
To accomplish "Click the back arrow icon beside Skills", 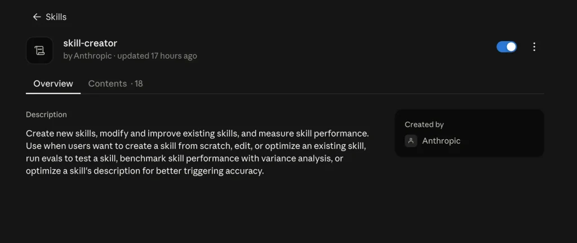I will coord(37,17).
